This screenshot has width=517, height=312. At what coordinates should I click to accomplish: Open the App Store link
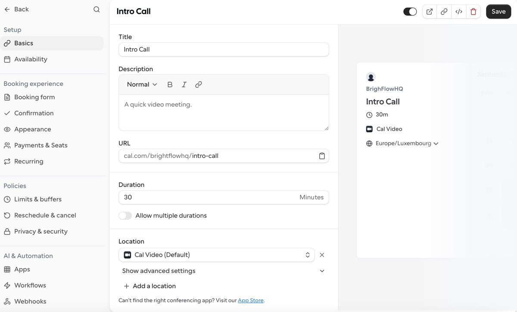251,300
